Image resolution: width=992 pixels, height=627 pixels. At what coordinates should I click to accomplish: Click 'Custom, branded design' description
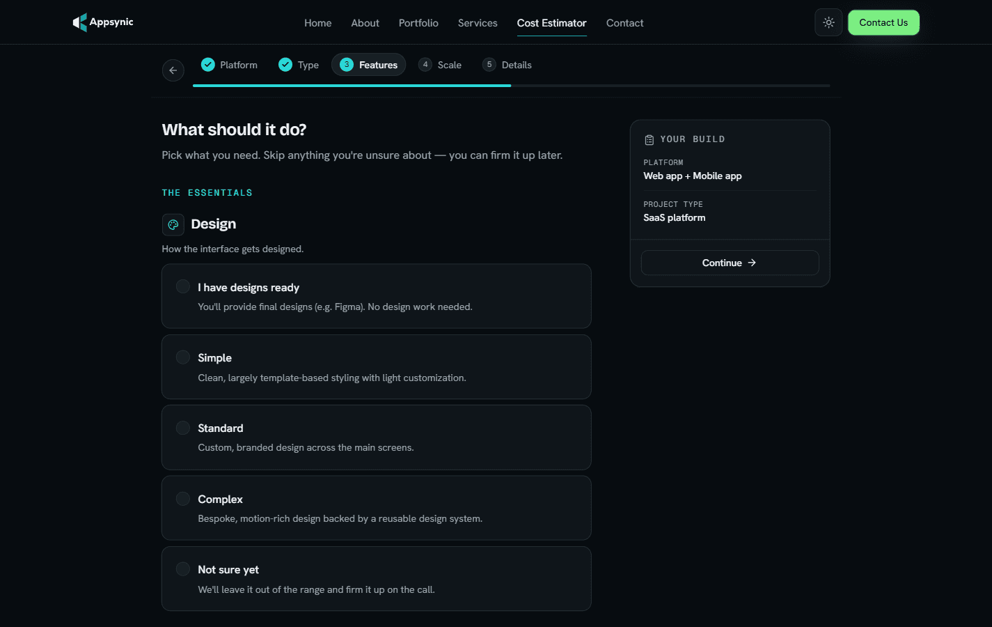pyautogui.click(x=306, y=447)
